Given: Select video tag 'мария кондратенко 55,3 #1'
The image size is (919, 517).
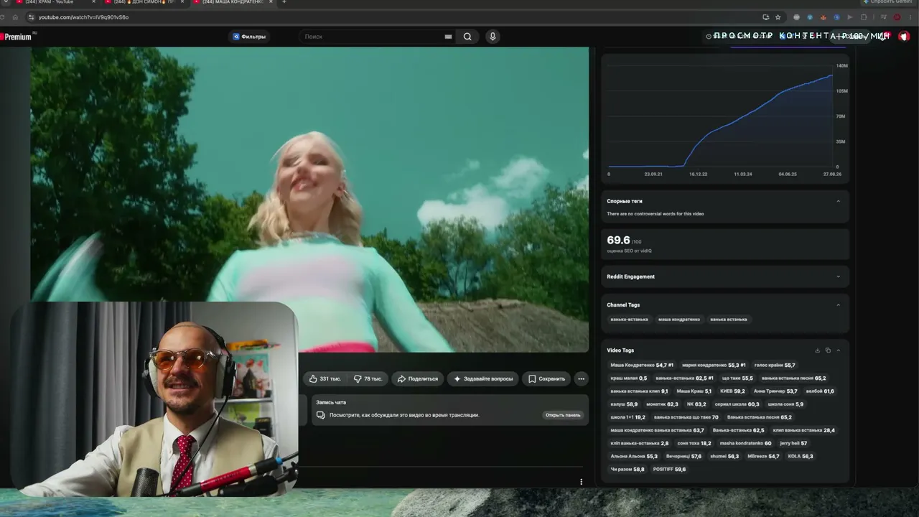Looking at the screenshot, I should [x=714, y=365].
